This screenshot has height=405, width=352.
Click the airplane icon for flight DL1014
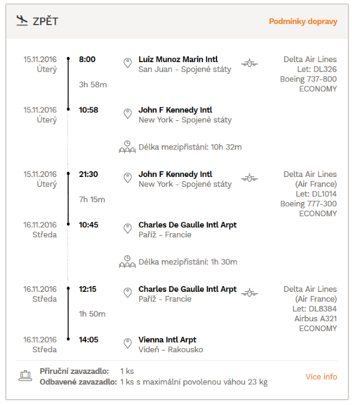tap(249, 178)
